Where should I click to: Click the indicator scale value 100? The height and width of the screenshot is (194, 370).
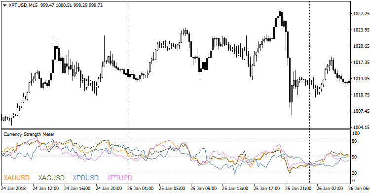click(356, 133)
